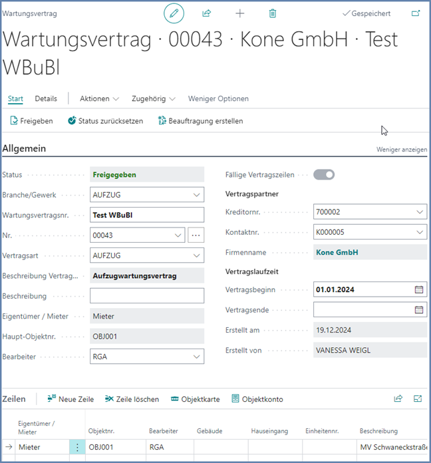
Task: Open Vertragsart dropdown
Action: pos(197,255)
